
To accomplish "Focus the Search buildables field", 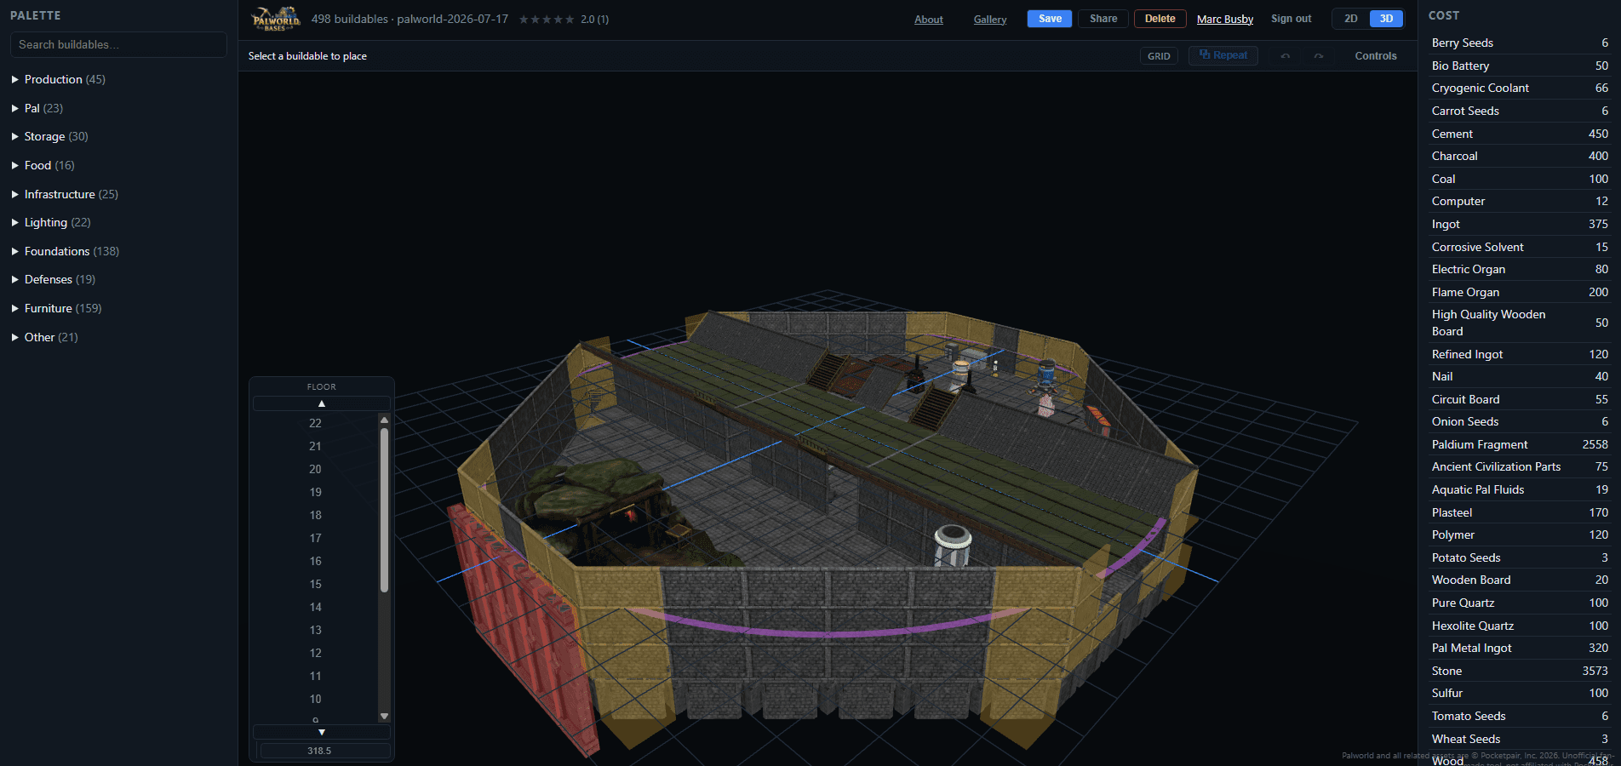I will click(x=118, y=44).
